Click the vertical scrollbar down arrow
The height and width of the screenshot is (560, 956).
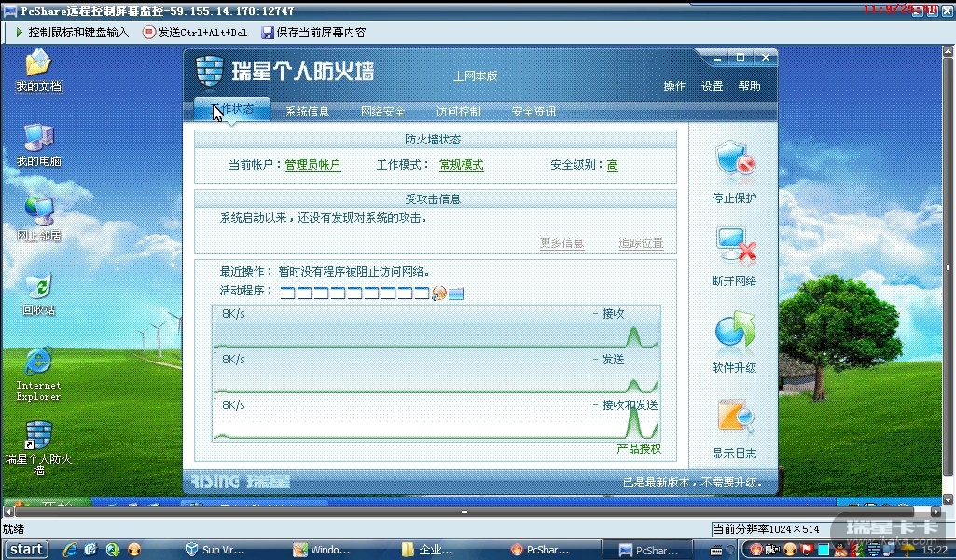[949, 499]
